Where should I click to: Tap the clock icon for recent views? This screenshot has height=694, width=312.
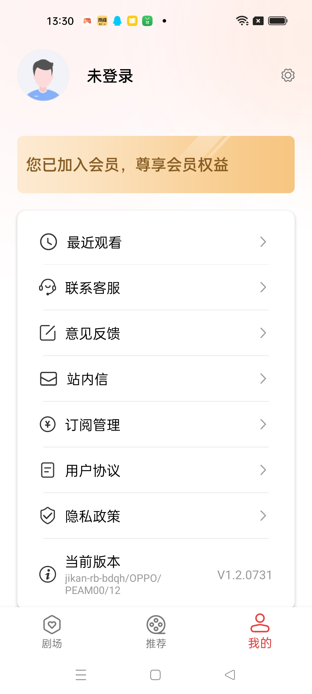[48, 242]
